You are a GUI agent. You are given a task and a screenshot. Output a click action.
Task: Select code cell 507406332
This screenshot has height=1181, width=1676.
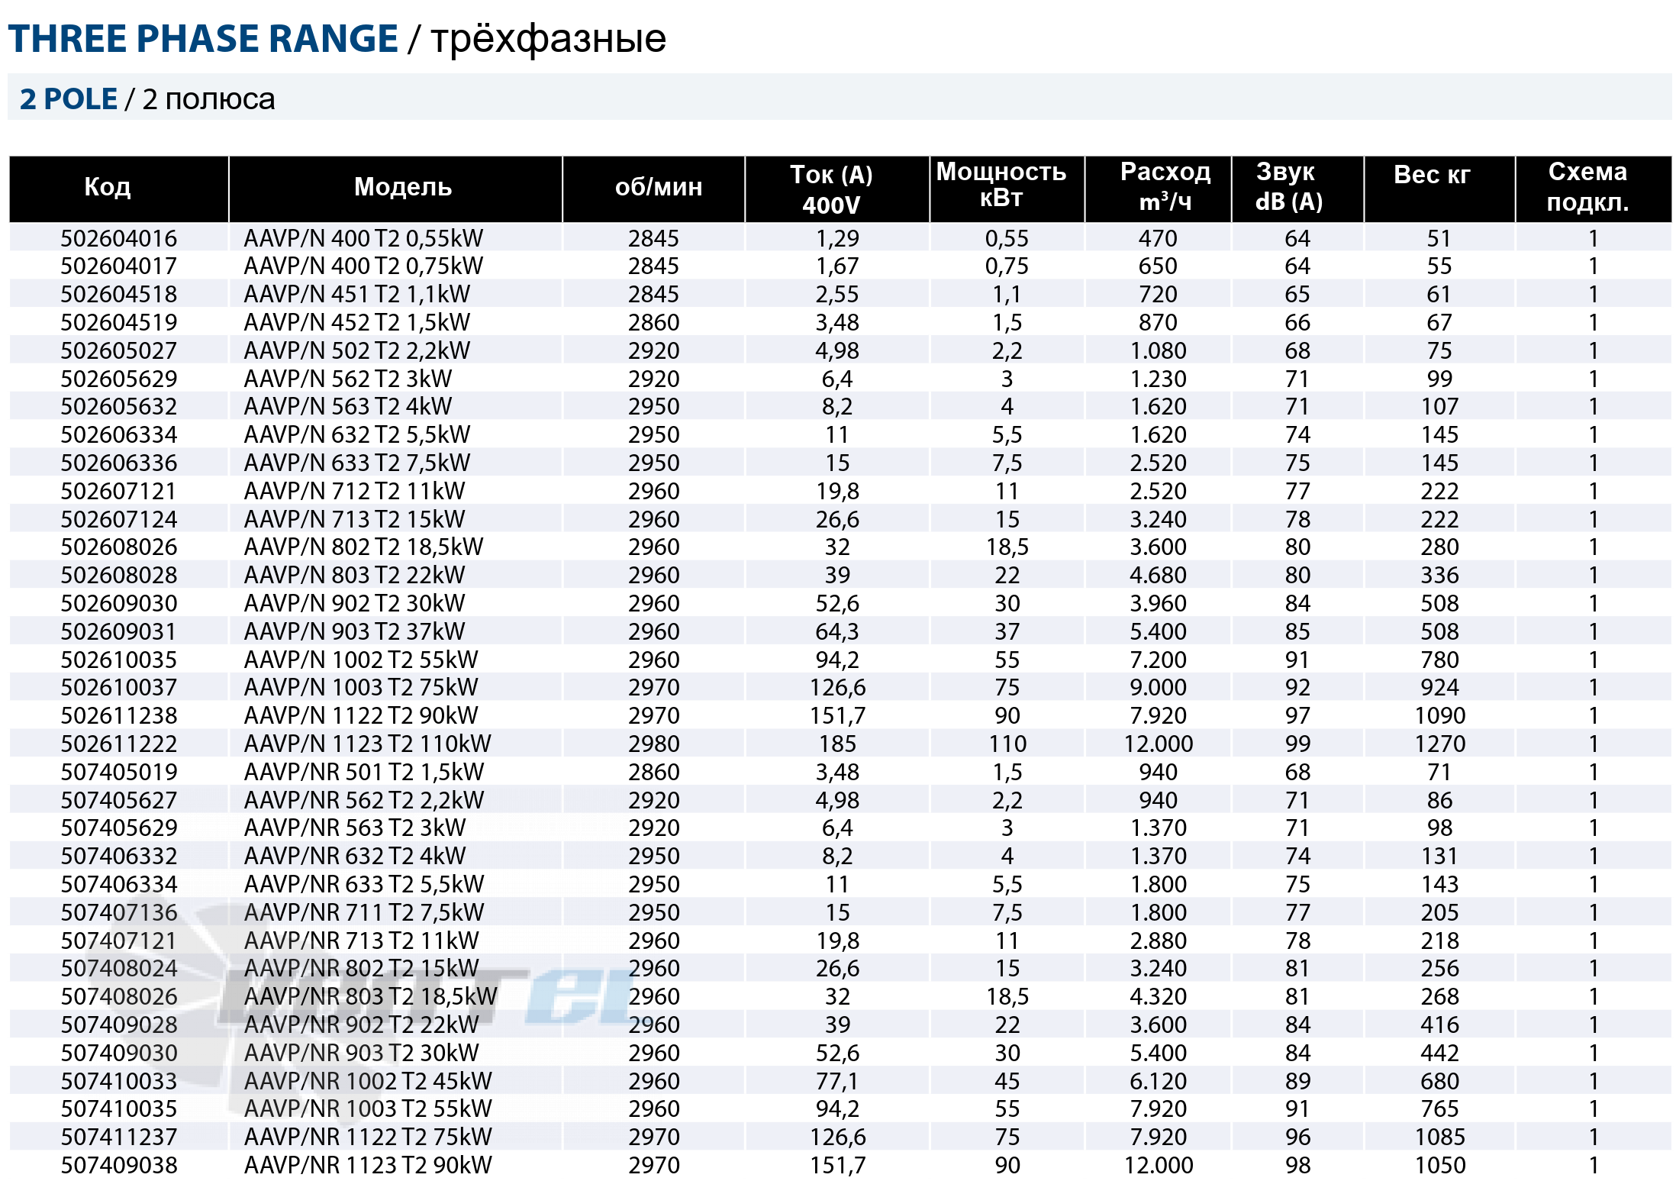(119, 857)
